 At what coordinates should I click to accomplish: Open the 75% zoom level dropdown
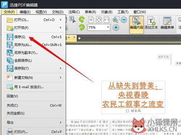(108, 28)
